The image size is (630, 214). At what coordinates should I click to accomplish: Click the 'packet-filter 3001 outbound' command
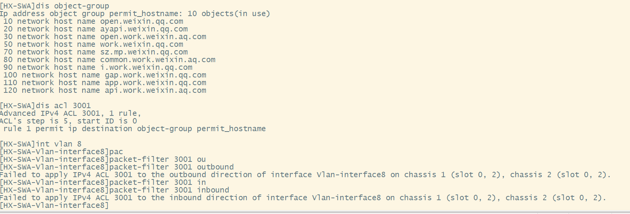point(171,167)
